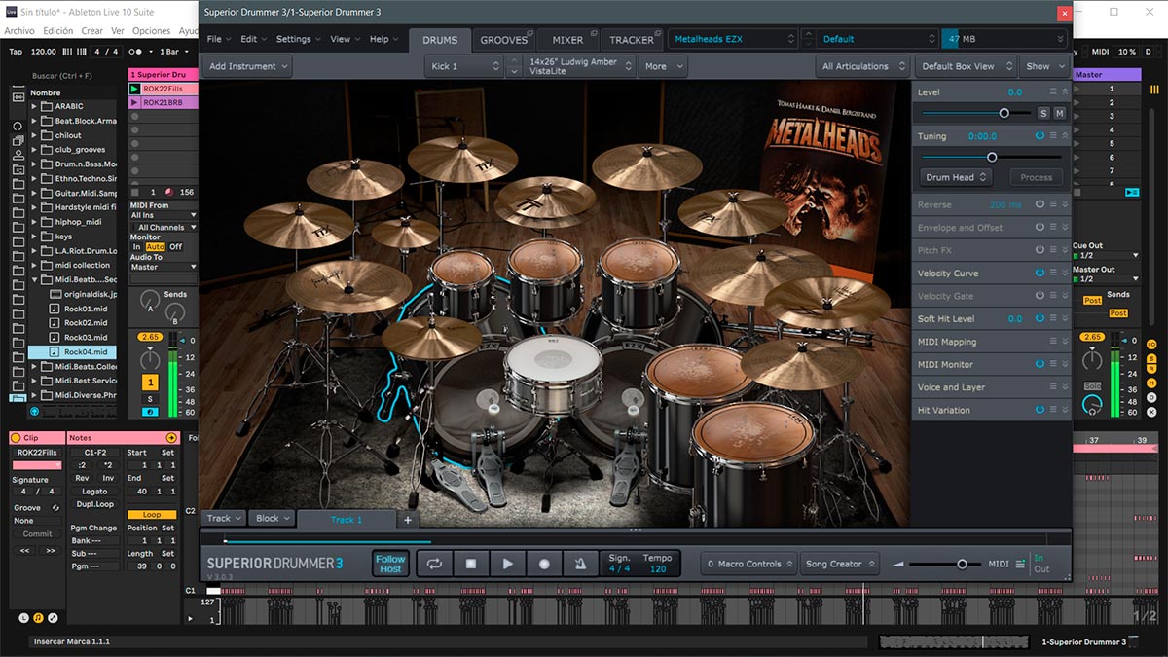Screen dimensions: 1168x657
Task: Stop playback in Superior Drummer transport
Action: point(471,564)
